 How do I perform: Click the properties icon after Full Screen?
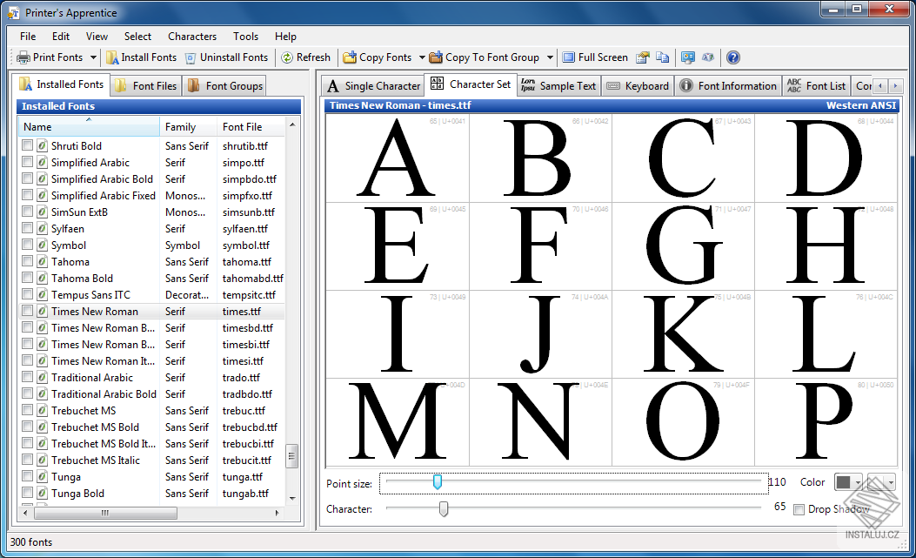tap(643, 57)
